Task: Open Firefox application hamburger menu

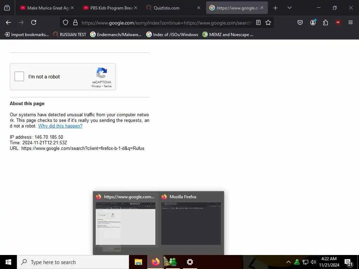Action: (x=351, y=22)
